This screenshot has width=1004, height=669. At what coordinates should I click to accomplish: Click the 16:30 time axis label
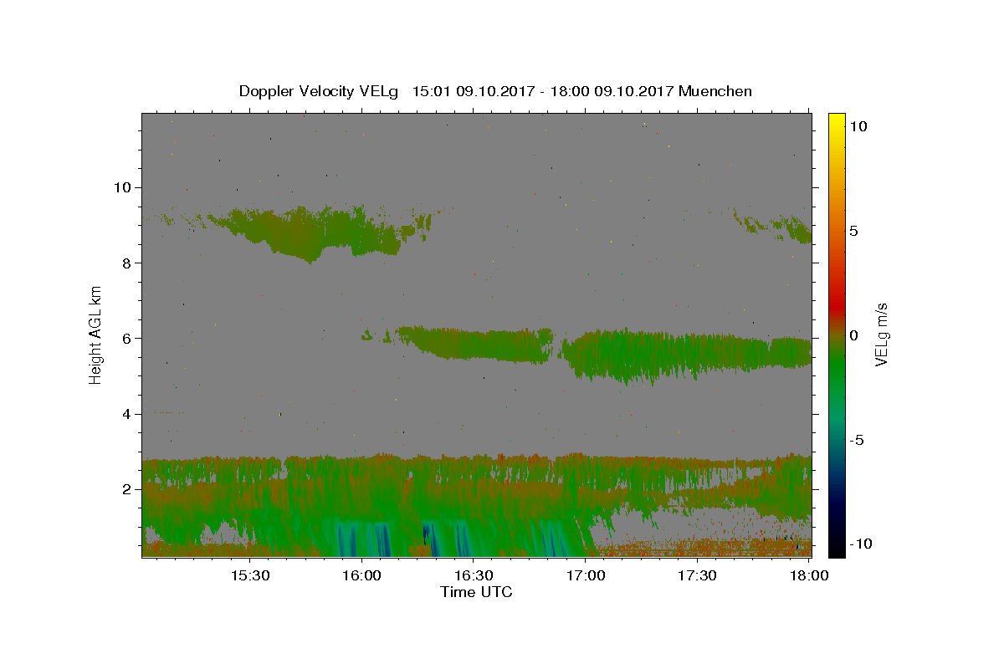474,576
